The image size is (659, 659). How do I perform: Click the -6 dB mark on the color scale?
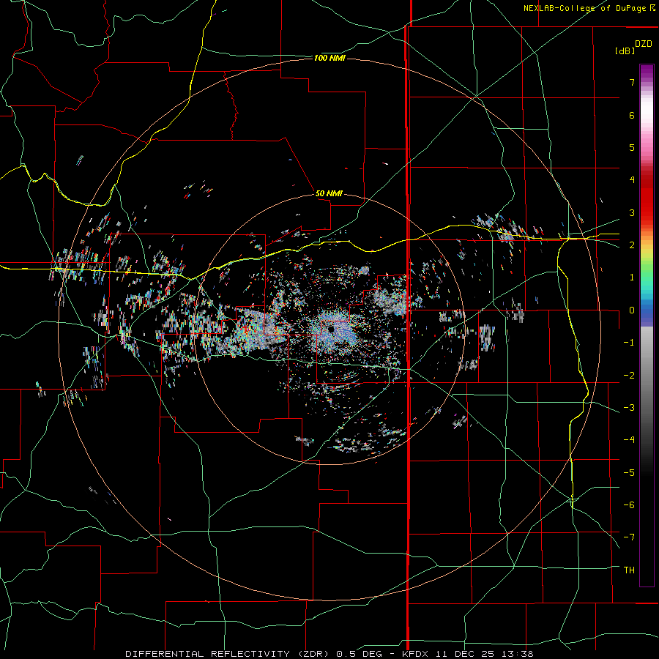629,505
